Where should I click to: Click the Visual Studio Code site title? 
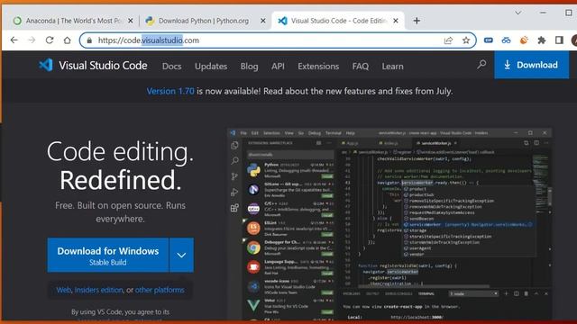coord(103,66)
